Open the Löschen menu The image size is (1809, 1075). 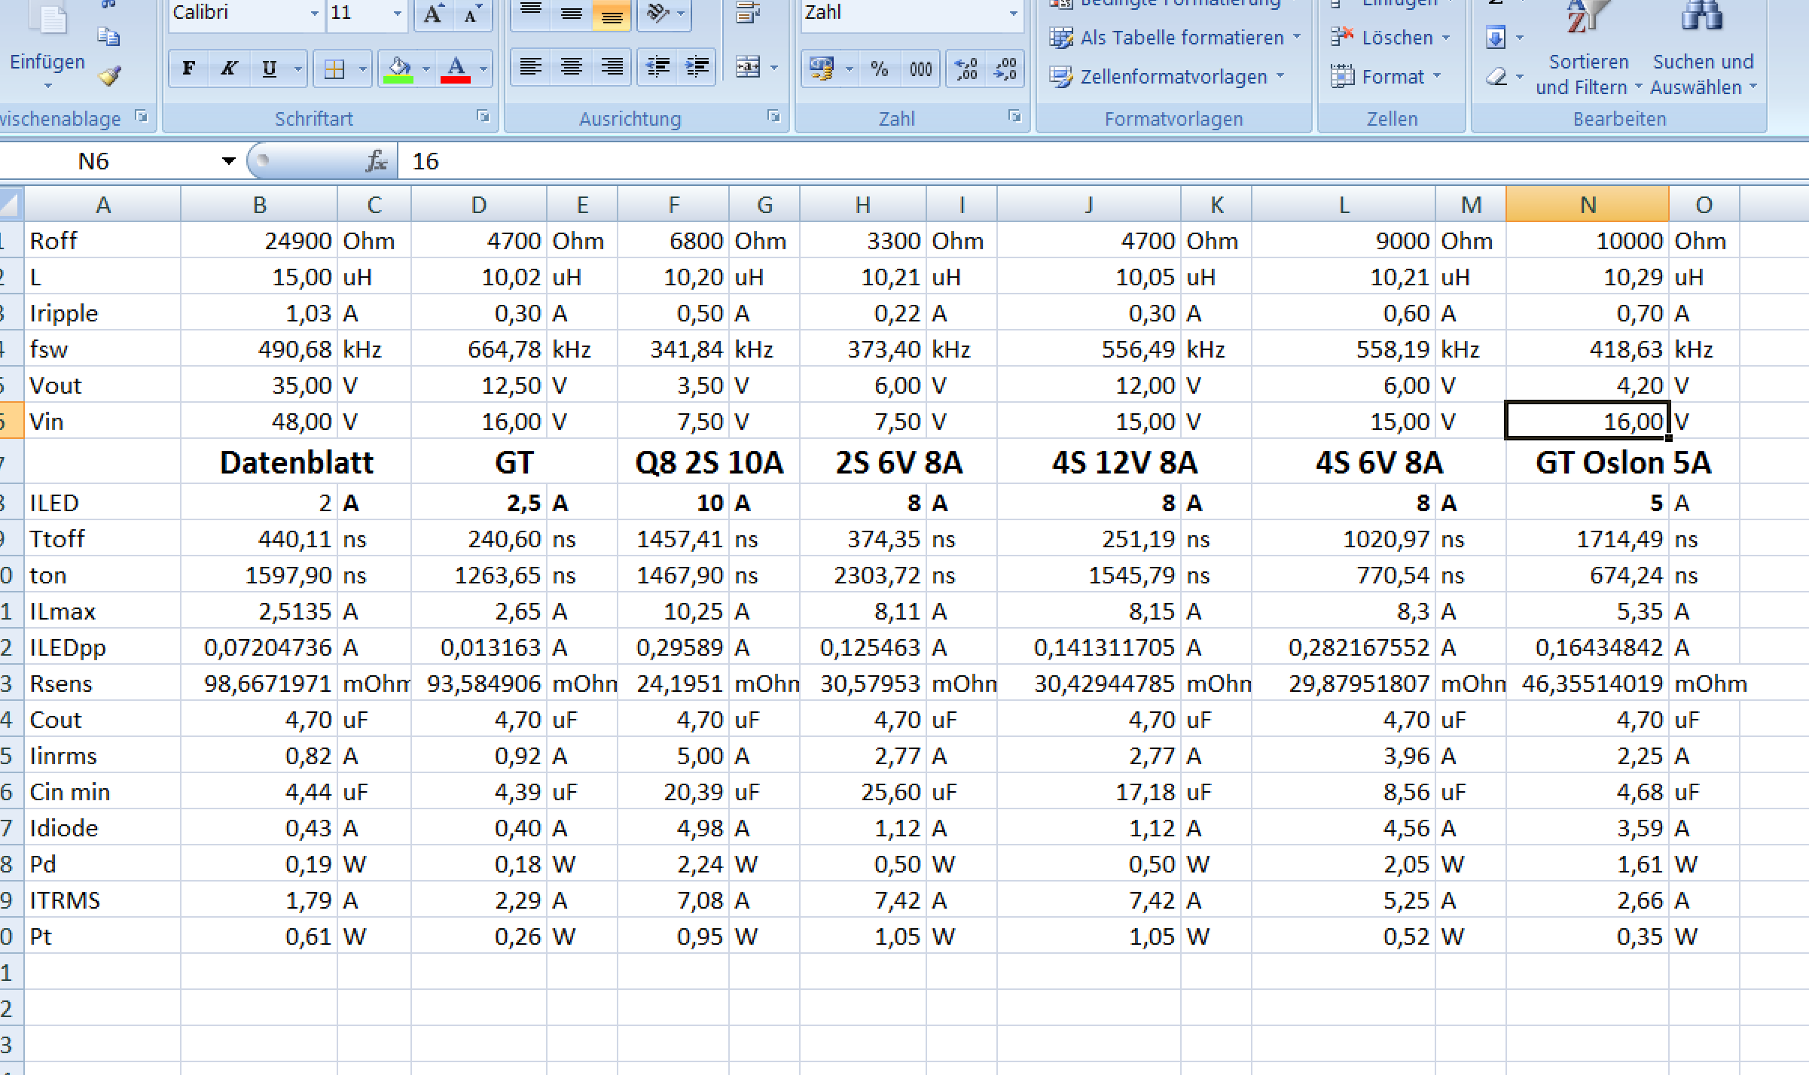coord(1390,38)
